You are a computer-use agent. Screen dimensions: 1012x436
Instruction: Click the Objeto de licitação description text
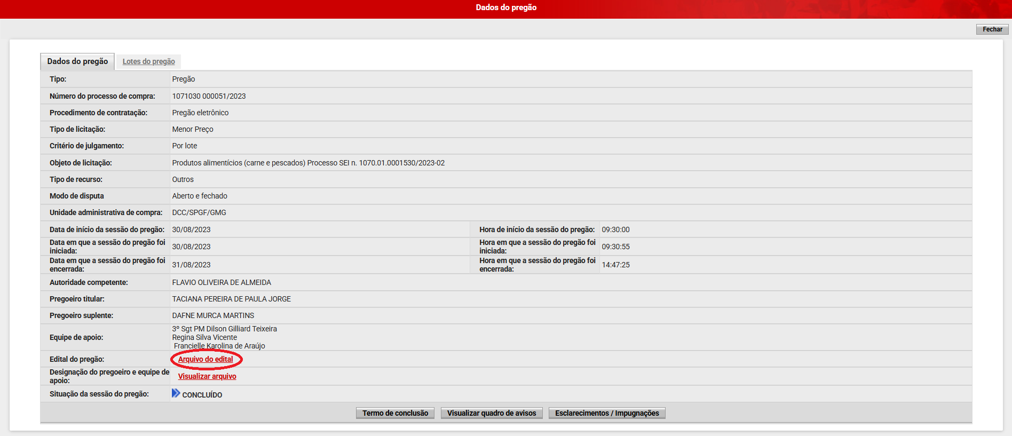[x=308, y=163]
